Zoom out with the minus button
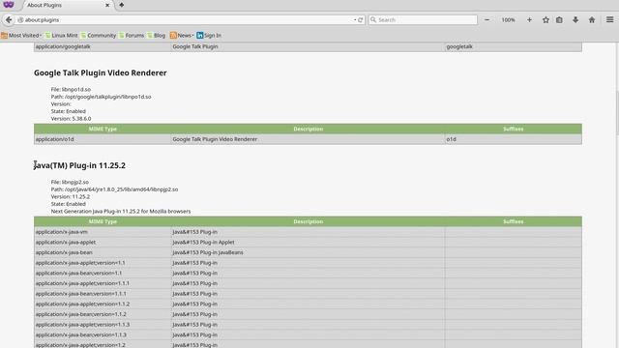This screenshot has height=348, width=619. [486, 19]
